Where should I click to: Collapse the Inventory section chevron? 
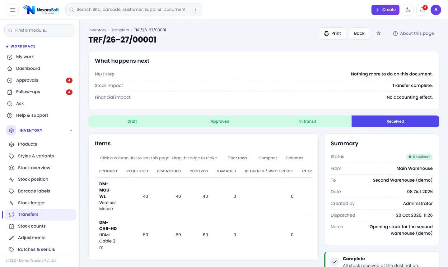(x=71, y=131)
